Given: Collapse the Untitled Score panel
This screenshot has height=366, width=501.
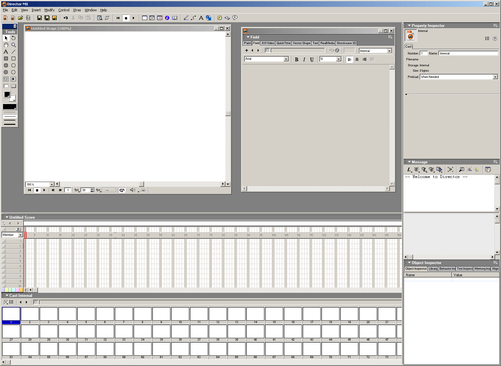Looking at the screenshot, I should coord(7,217).
